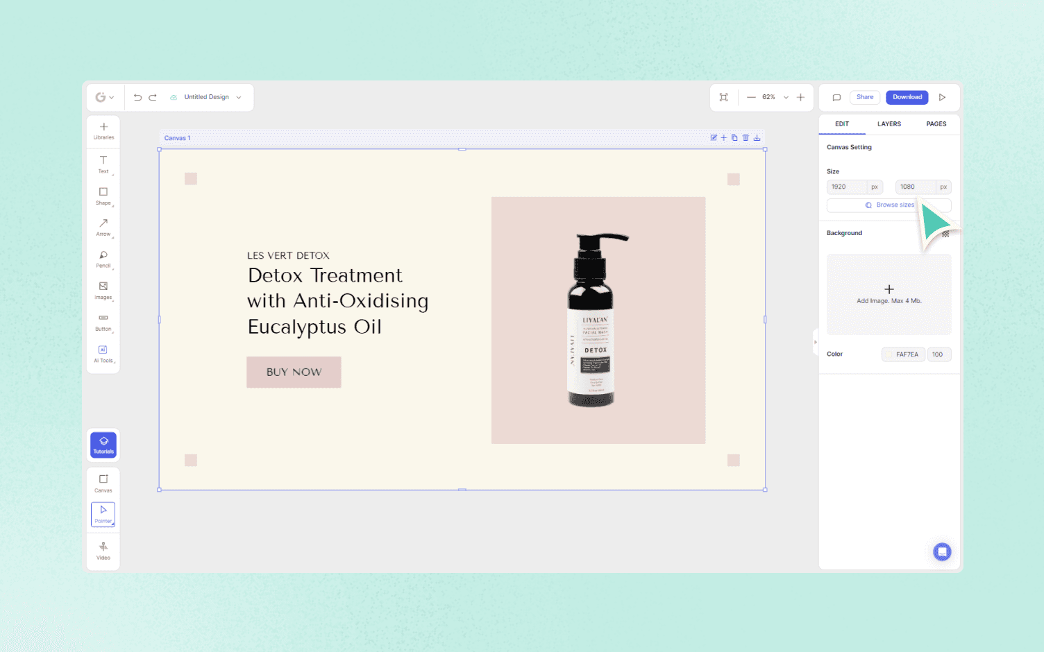Select the Canvas tool
Image resolution: width=1044 pixels, height=652 pixels.
tap(103, 483)
